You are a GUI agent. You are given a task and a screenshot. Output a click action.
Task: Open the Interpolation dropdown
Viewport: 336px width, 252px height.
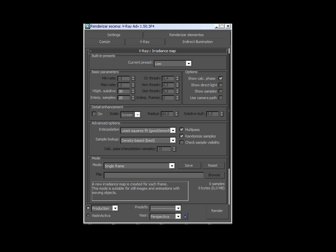(x=148, y=130)
